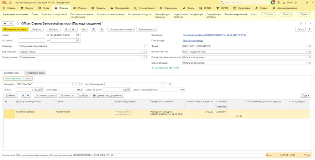This screenshot has height=160, width=315.
Task: Click Добавить button above table
Action: tap(10, 95)
